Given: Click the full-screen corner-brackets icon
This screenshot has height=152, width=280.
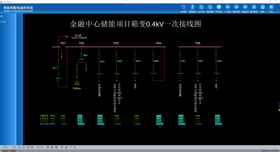Looking at the screenshot, I should click(x=32, y=147).
